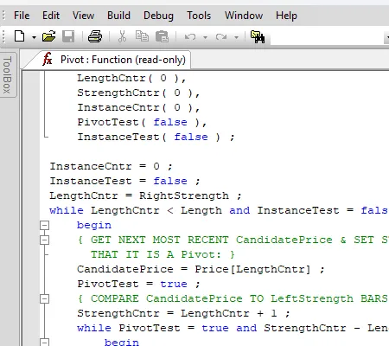Click the Save floppy disk icon

click(68, 36)
